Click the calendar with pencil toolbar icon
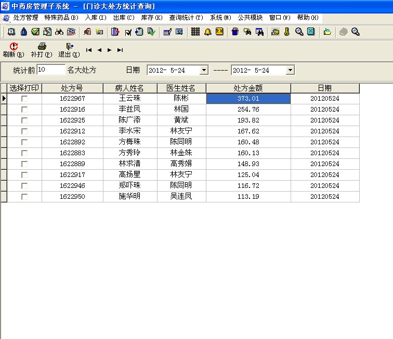 click(x=167, y=32)
